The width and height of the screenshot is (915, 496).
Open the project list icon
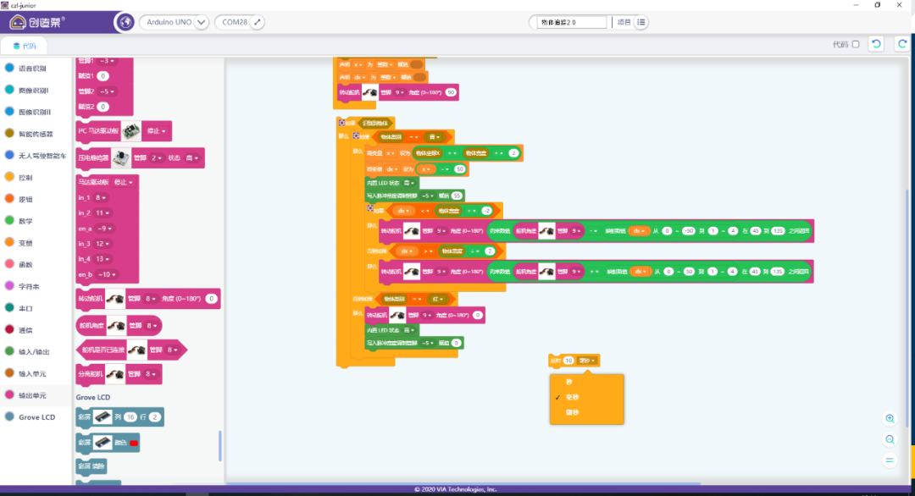(x=641, y=22)
